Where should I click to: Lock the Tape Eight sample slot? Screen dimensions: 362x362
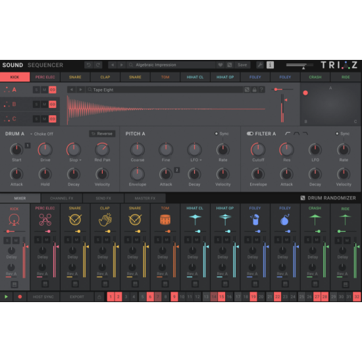254,90
